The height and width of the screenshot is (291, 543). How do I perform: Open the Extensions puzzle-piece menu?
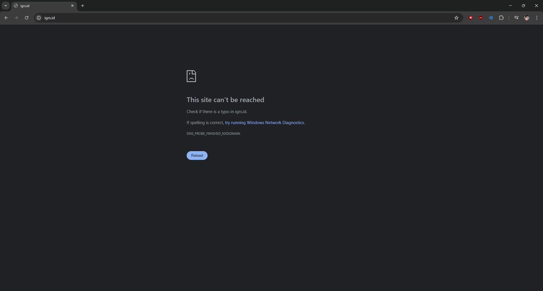click(x=501, y=18)
